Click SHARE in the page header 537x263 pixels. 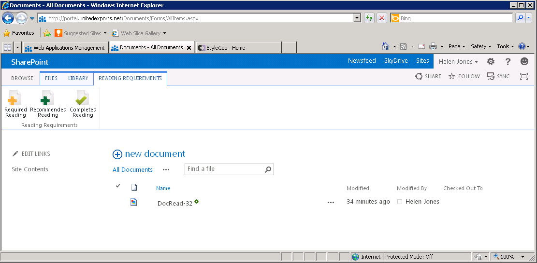click(428, 76)
